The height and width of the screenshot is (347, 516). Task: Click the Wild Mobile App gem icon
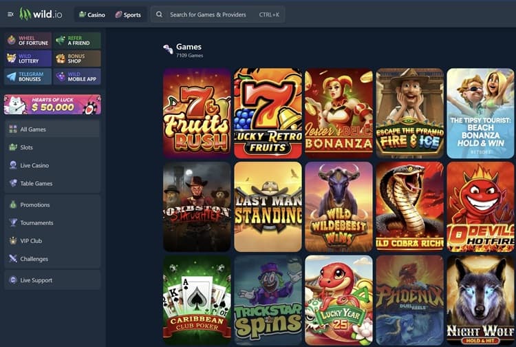pyautogui.click(x=61, y=76)
